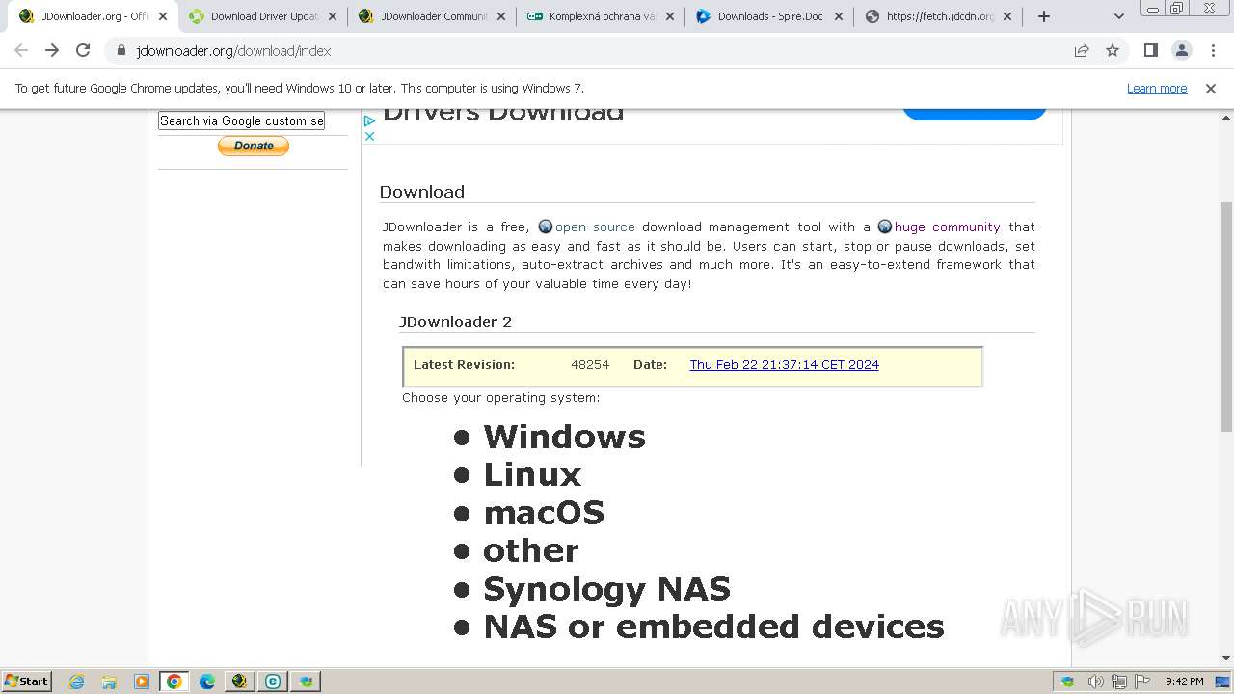Open the network status tray icon
This screenshot has height=694, width=1234.
[x=1119, y=681]
